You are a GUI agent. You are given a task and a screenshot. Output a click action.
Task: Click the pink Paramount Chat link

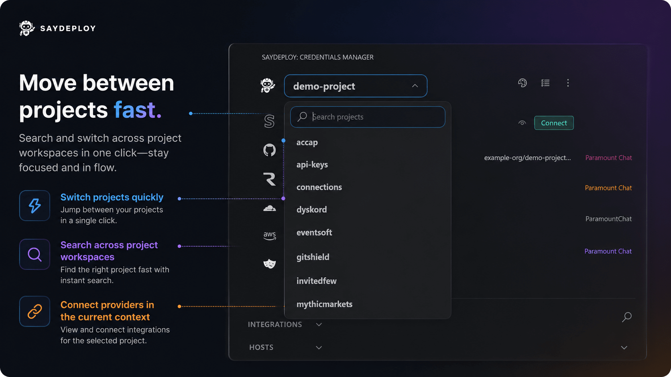point(608,158)
